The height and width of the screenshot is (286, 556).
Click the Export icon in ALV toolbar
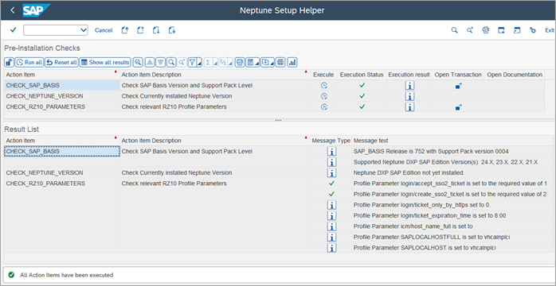tap(265, 63)
